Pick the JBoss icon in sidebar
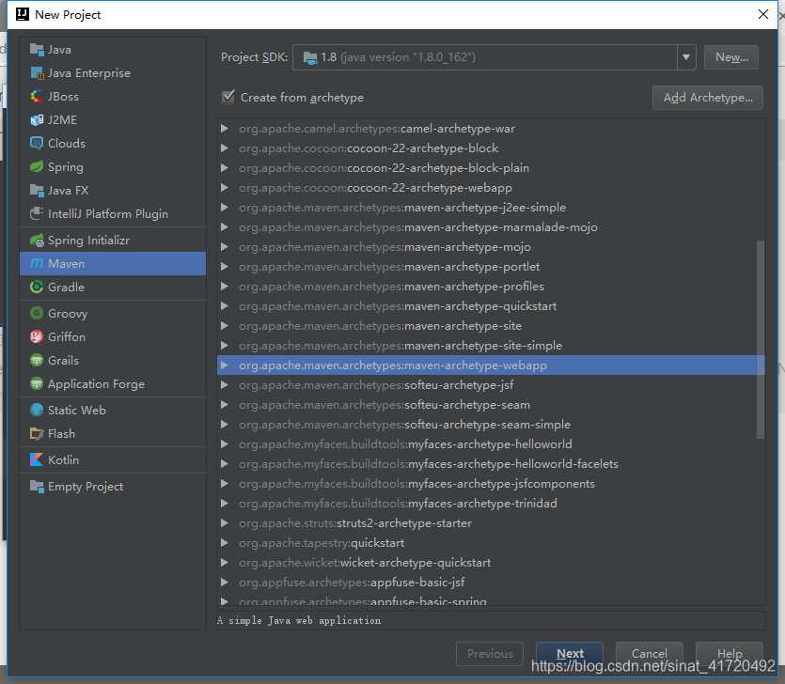Image resolution: width=785 pixels, height=684 pixels. coord(37,97)
